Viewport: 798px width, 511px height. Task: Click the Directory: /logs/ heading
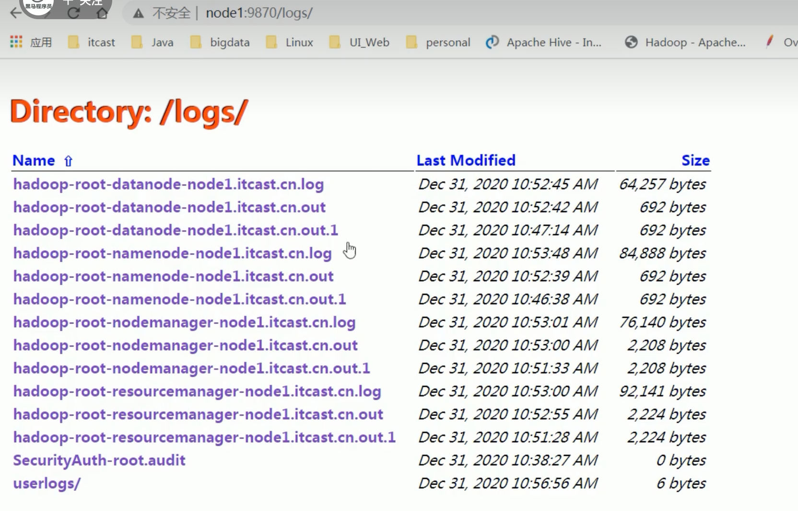(129, 113)
